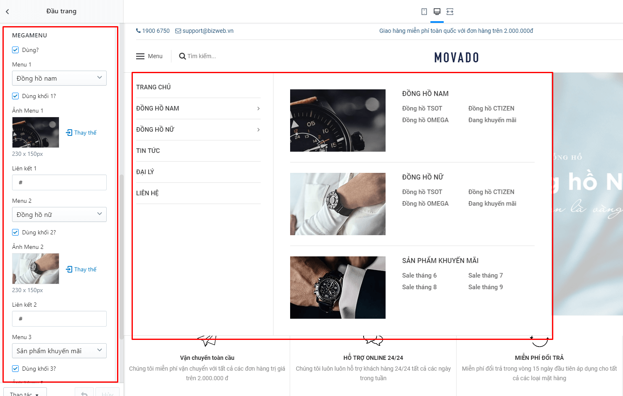The image size is (623, 396).
Task: Click the envelope icon beside the support email
Action: [178, 31]
